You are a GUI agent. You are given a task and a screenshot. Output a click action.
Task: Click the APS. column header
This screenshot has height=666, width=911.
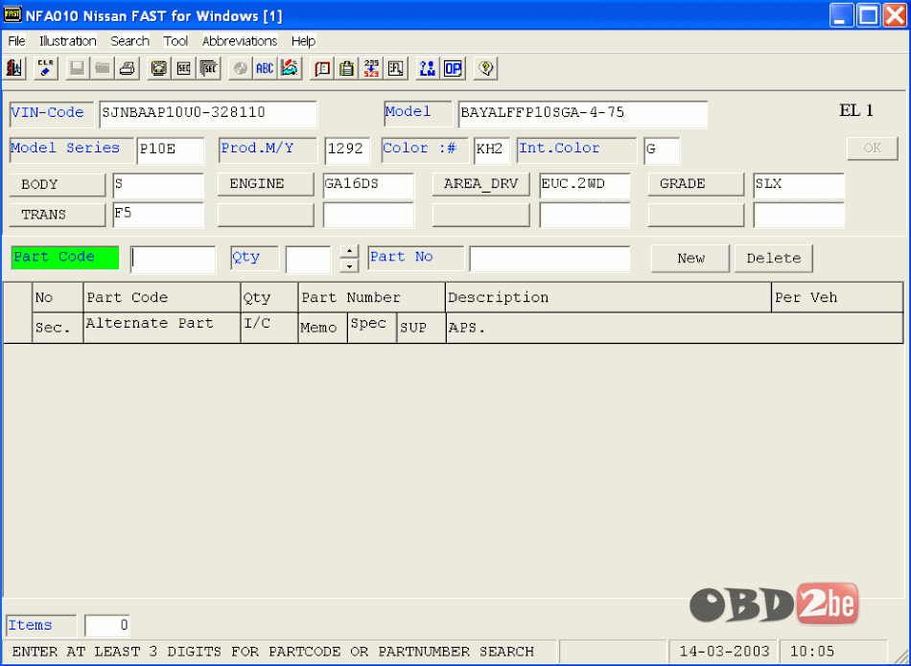coord(674,328)
